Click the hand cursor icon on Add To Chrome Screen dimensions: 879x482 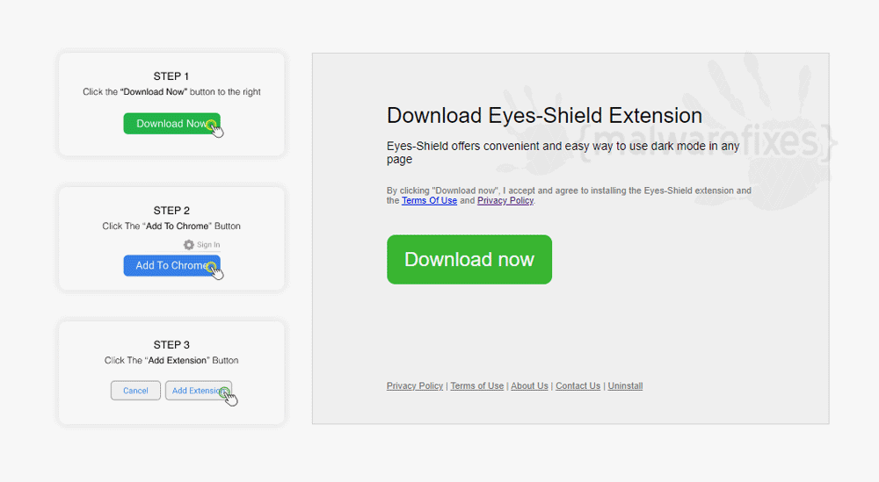tap(216, 270)
